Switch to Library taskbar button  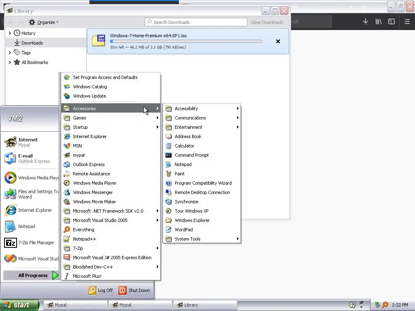(205, 305)
